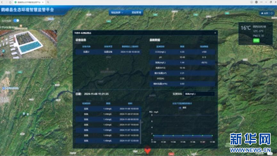This screenshot has width=277, height=156.
Task: Select the COD(mg/L) data row
Action: click(182, 52)
